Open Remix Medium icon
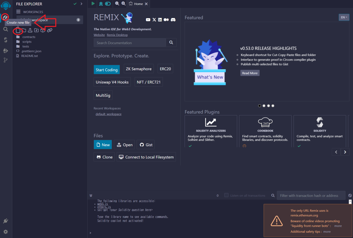Screen dimensions: 353x238 coord(166,20)
